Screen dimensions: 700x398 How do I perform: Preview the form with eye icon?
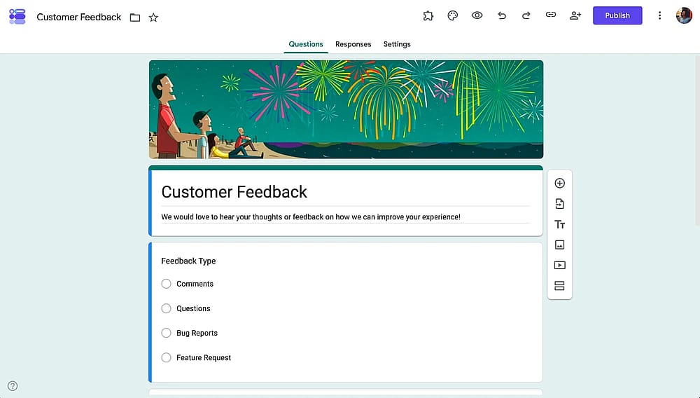pyautogui.click(x=477, y=15)
